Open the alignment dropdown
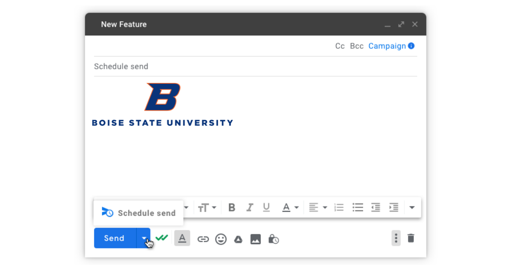Screen dimensions: 511x270 pos(318,208)
